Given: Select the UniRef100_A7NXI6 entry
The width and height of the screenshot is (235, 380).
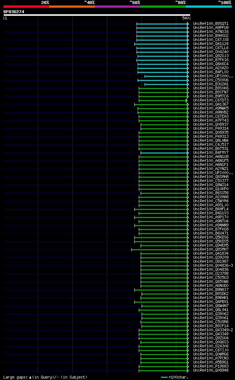Looking at the screenshot, I should pos(211,32).
